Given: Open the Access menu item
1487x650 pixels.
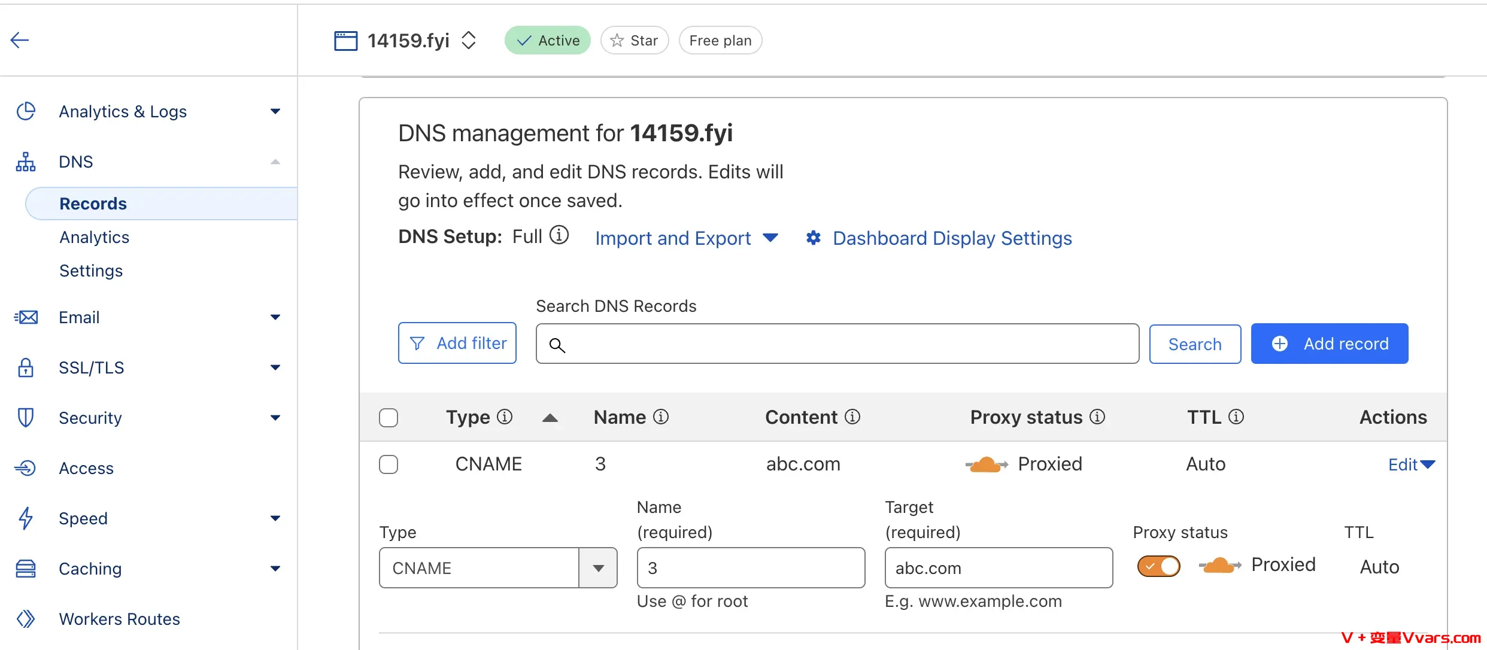Looking at the screenshot, I should (86, 468).
